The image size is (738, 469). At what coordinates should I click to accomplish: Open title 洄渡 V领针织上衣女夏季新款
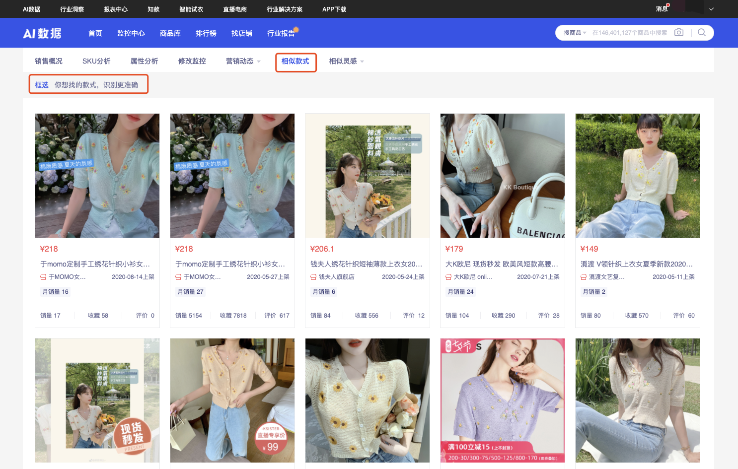pos(637,264)
